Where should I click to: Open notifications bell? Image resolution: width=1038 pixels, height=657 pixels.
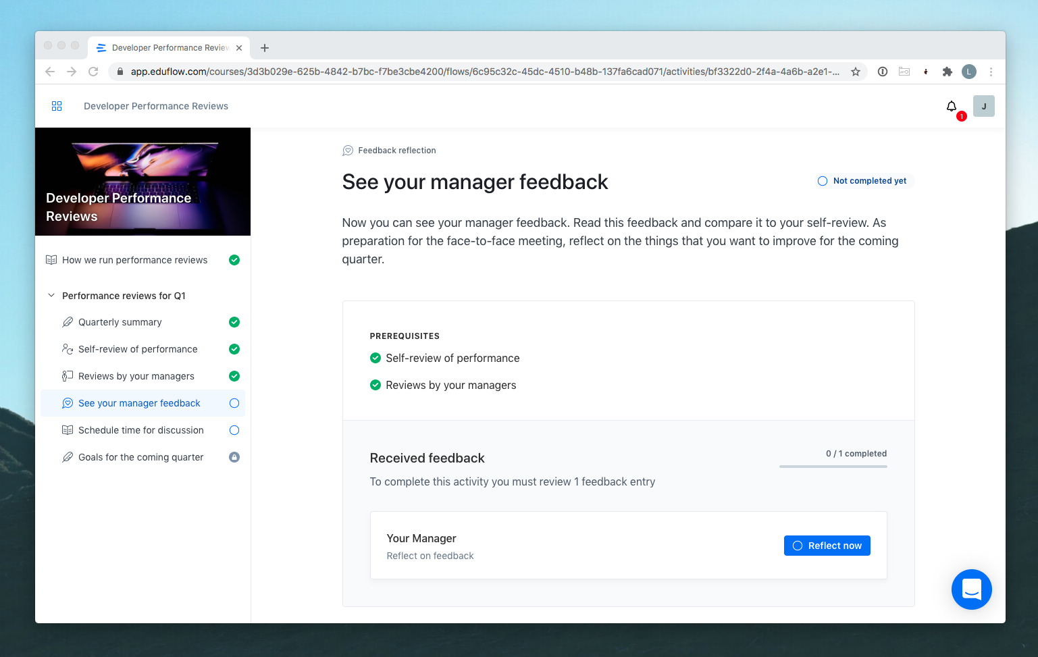pos(952,106)
